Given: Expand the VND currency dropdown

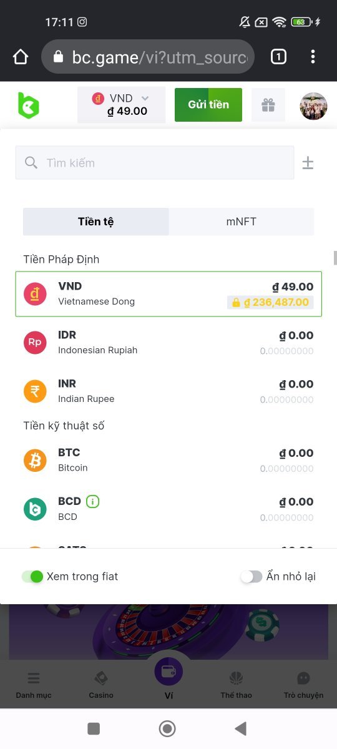Looking at the screenshot, I should tap(122, 105).
